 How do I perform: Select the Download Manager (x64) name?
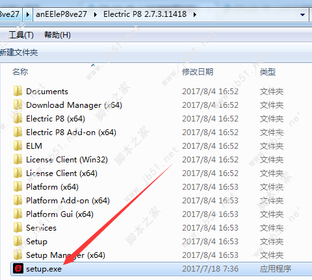coord(74,105)
